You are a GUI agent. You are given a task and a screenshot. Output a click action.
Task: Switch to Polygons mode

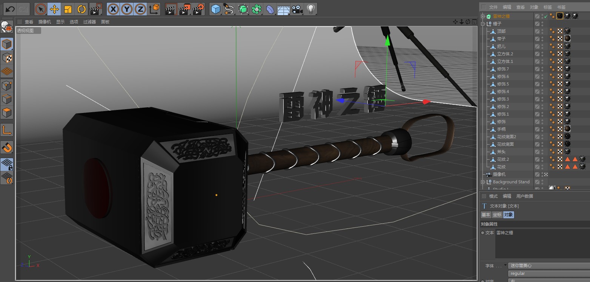point(7,113)
